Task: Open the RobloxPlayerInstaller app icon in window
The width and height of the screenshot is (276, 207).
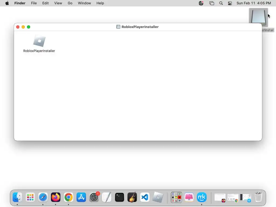Action: pos(39,41)
